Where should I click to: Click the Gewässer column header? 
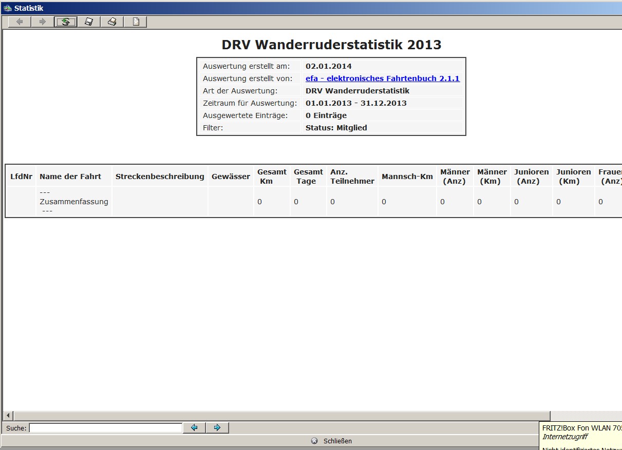(231, 176)
